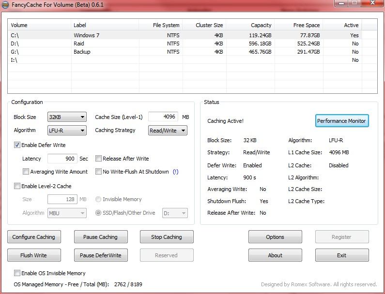Viewport: 385px width, 294px height.
Task: Click capacity value 465.76GB
Action: (260, 52)
